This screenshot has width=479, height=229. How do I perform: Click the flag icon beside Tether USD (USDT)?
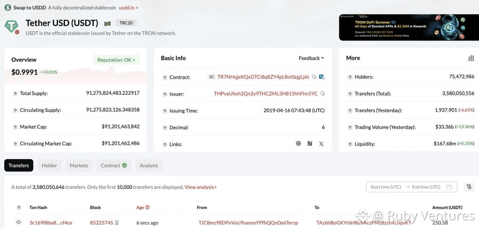[x=108, y=23]
